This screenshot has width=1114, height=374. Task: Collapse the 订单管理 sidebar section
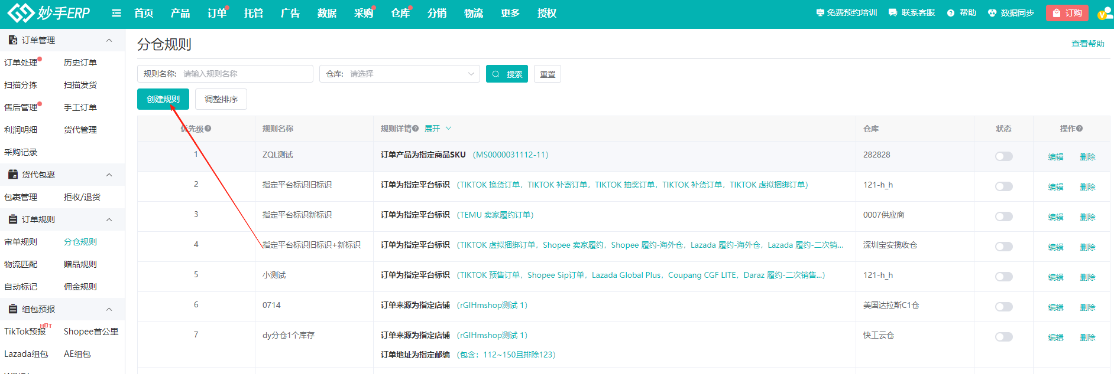[109, 40]
